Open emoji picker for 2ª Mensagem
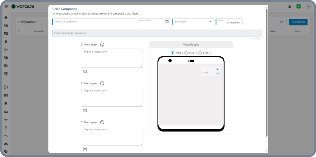The height and width of the screenshot is (157, 316). [x=102, y=83]
